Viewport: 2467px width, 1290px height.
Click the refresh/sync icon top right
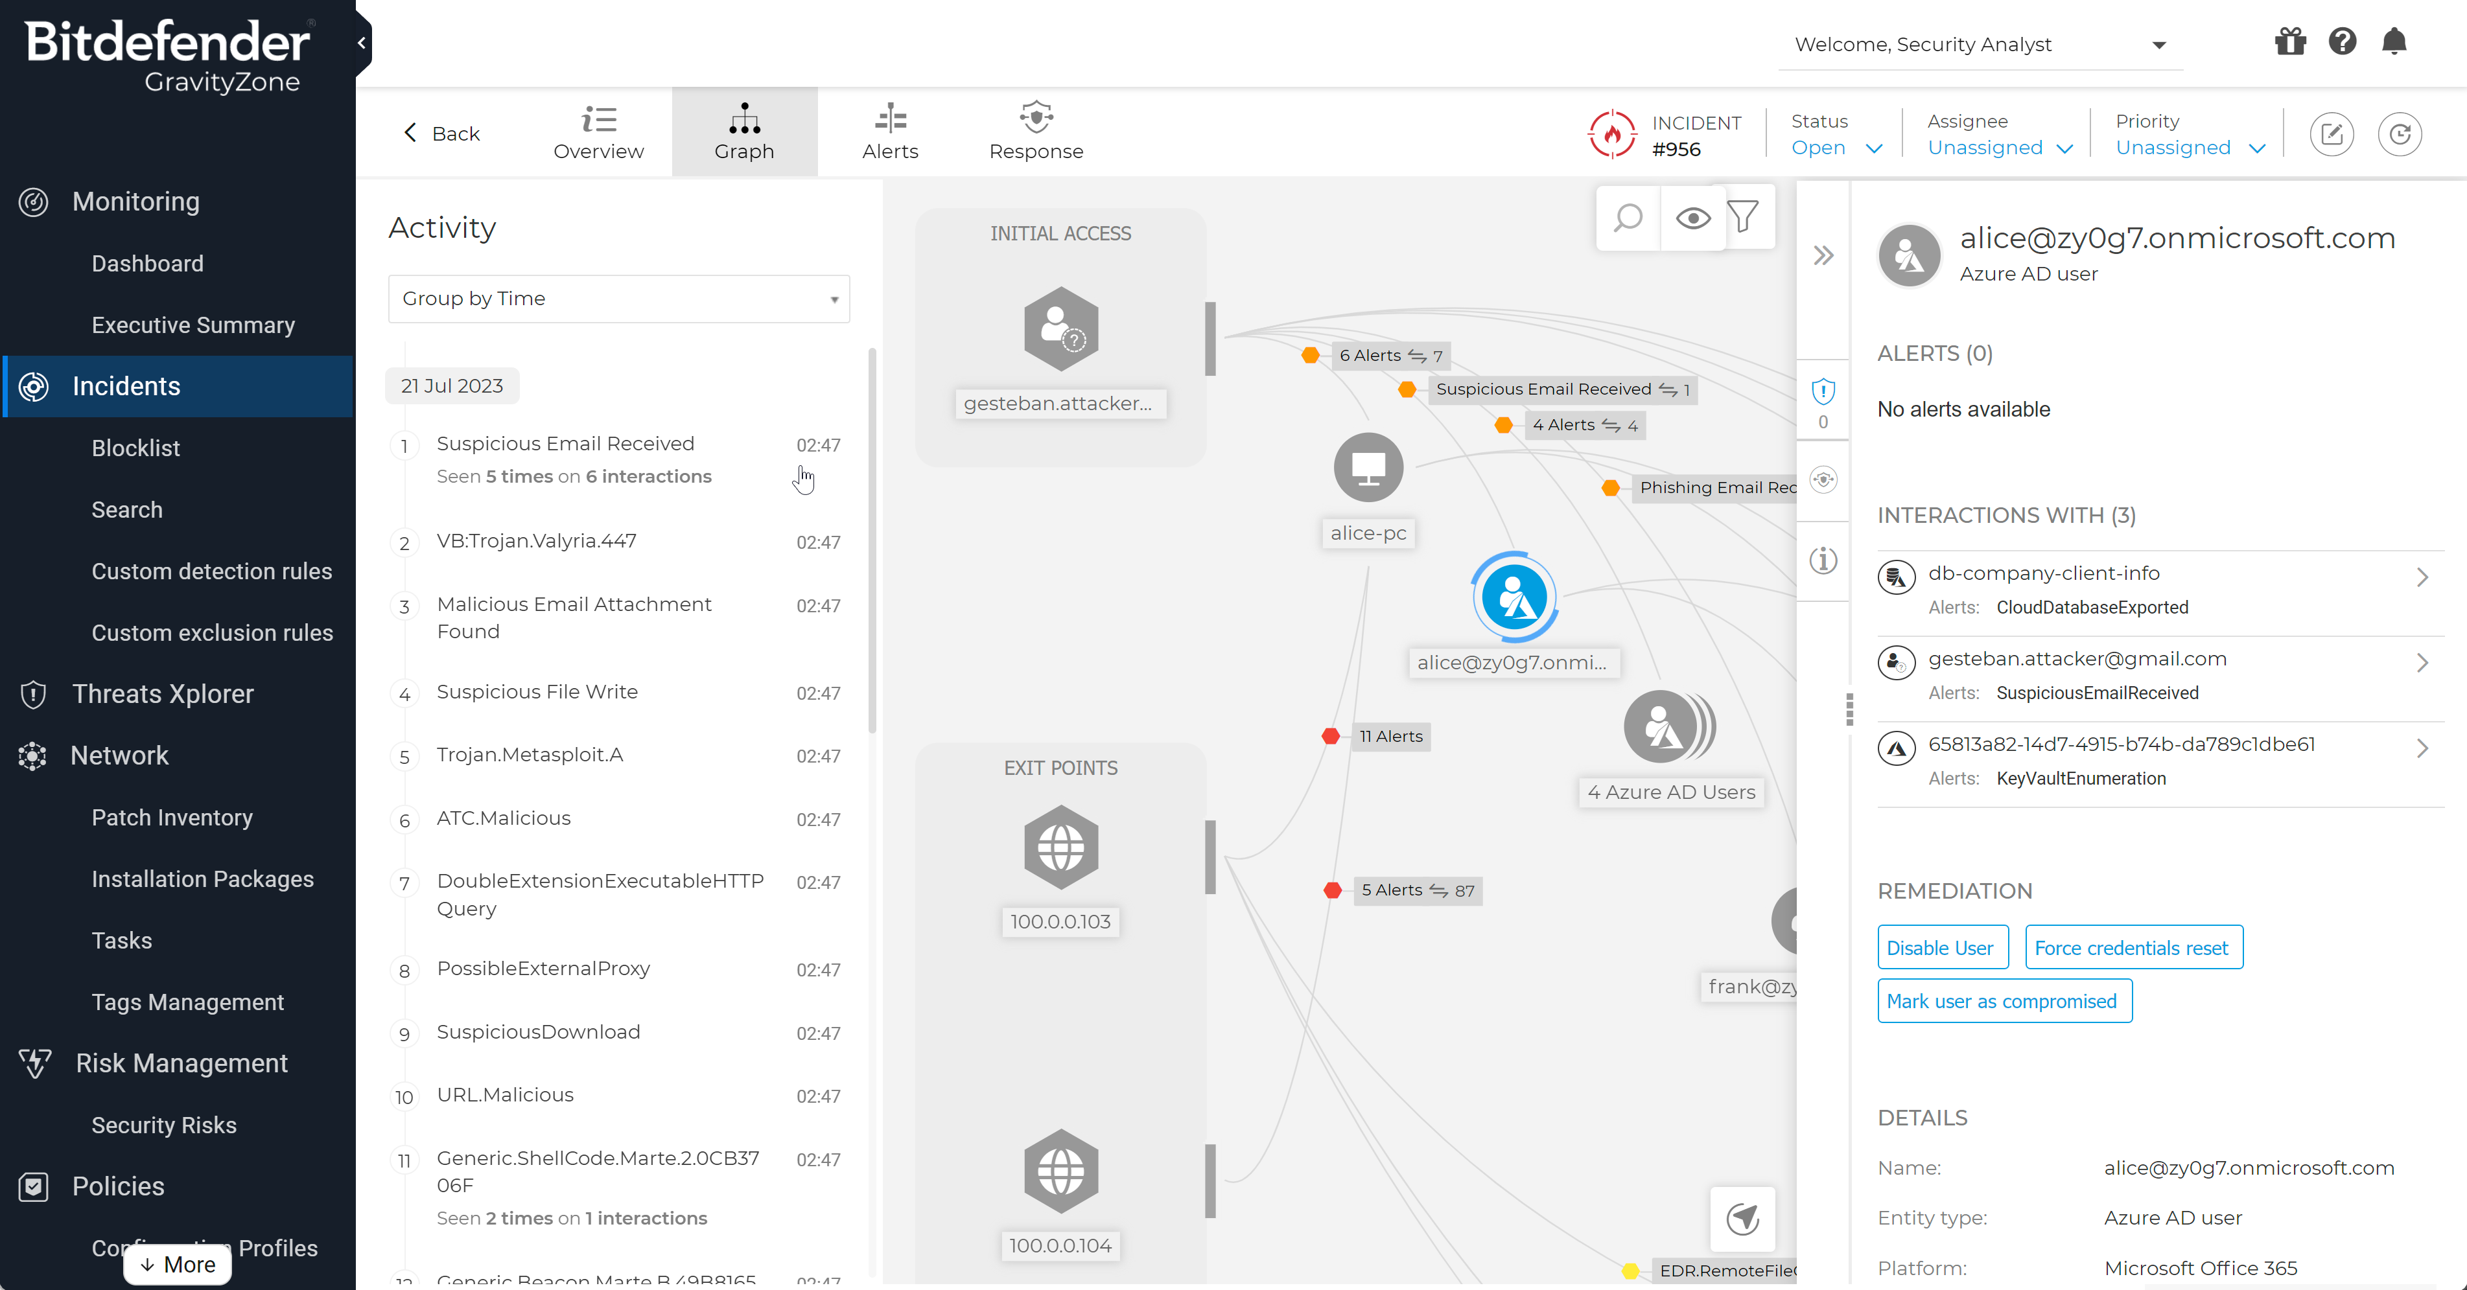pos(2400,133)
